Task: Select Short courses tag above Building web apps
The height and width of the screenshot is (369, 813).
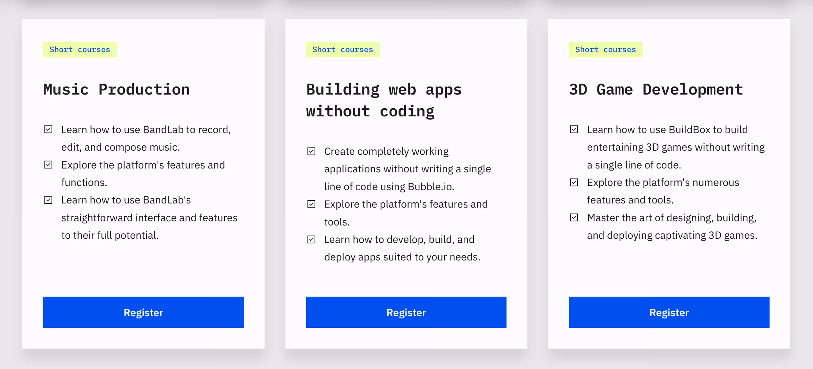Action: coord(343,49)
